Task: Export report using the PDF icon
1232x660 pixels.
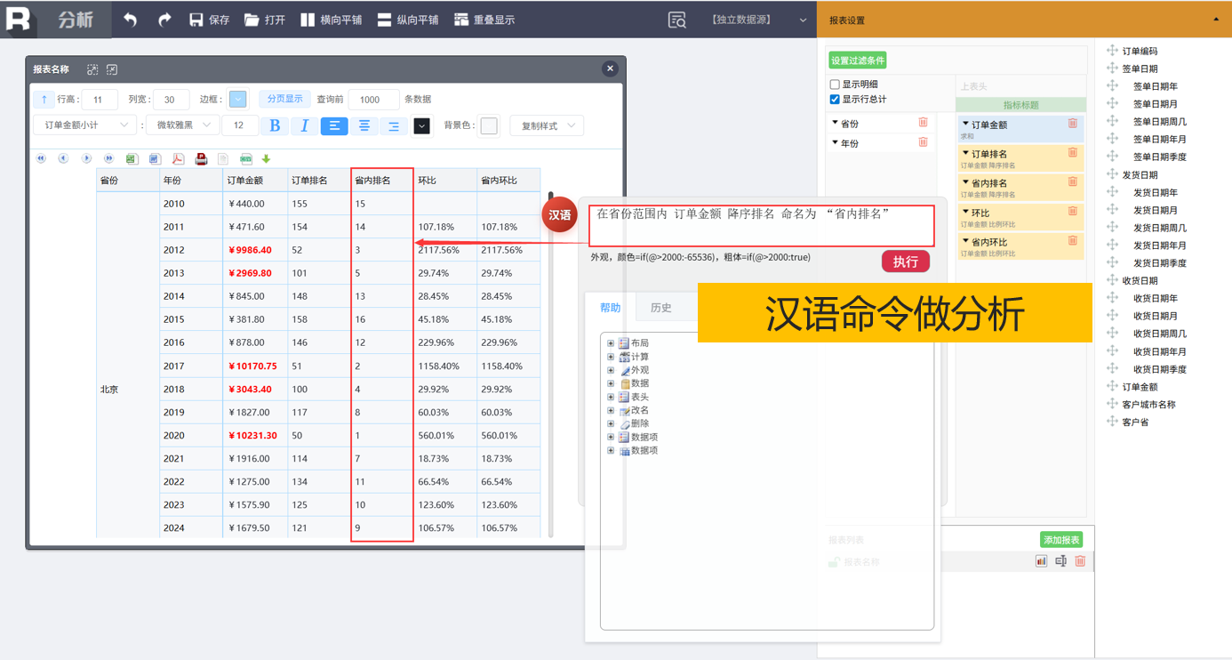Action: [178, 159]
